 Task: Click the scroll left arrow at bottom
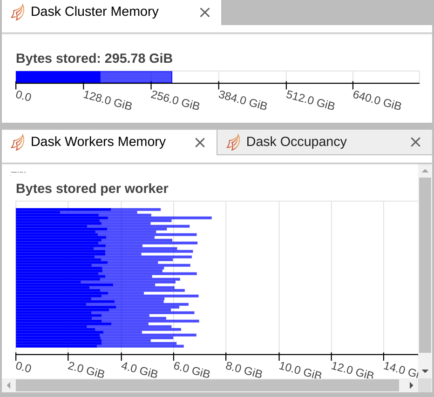[x=8, y=385]
